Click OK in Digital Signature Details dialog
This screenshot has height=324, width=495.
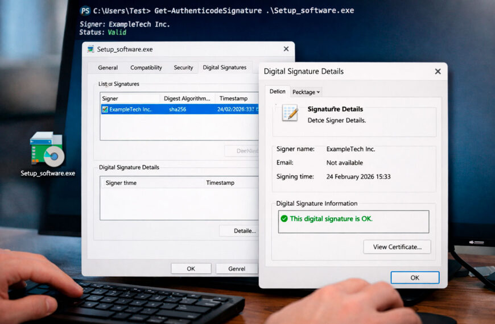coord(415,277)
